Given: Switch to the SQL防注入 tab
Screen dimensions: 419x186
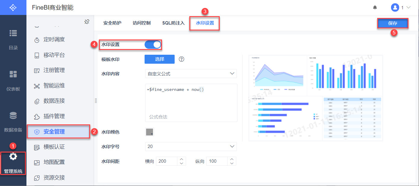Looking at the screenshot, I should click(x=173, y=23).
